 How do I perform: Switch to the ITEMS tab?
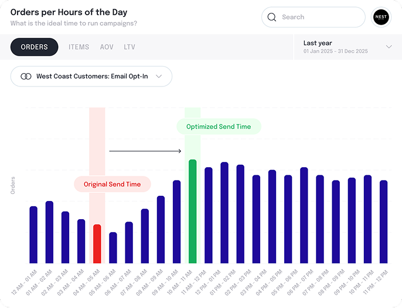coord(79,47)
